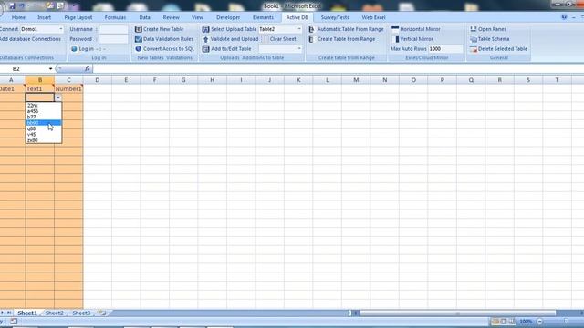Open the Select Upload Table Table2 dropdown
584x328 pixels.
tap(298, 29)
